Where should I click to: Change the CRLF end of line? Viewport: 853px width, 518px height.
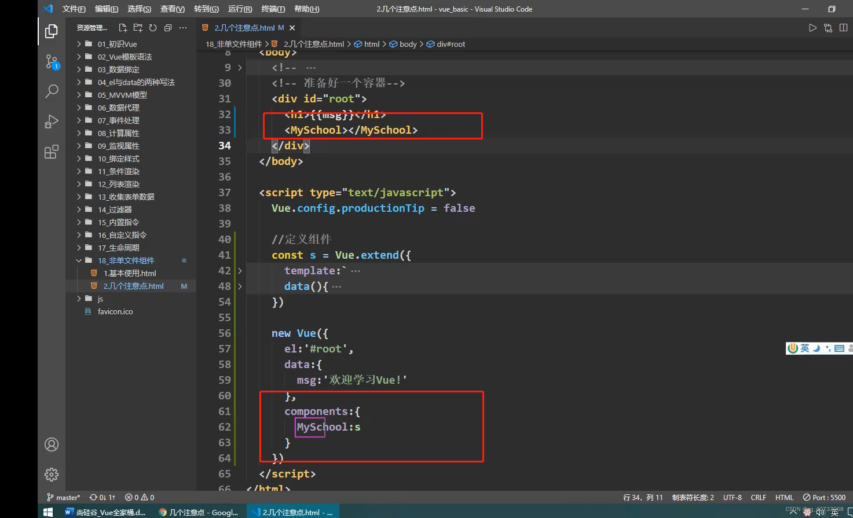pos(759,497)
